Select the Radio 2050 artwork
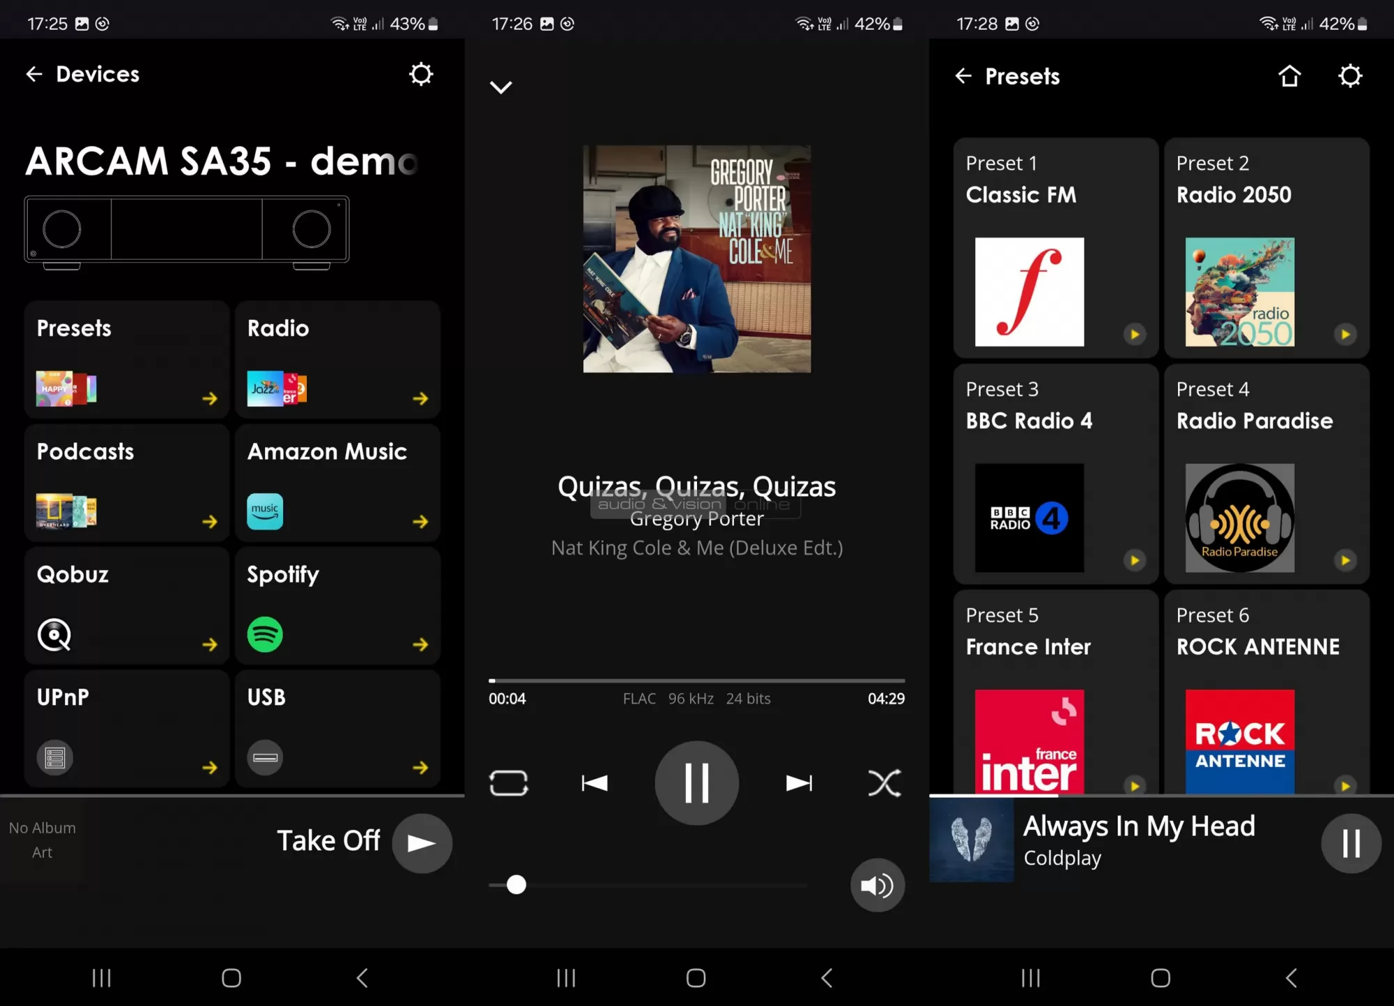Viewport: 1394px width, 1006px height. 1240,292
